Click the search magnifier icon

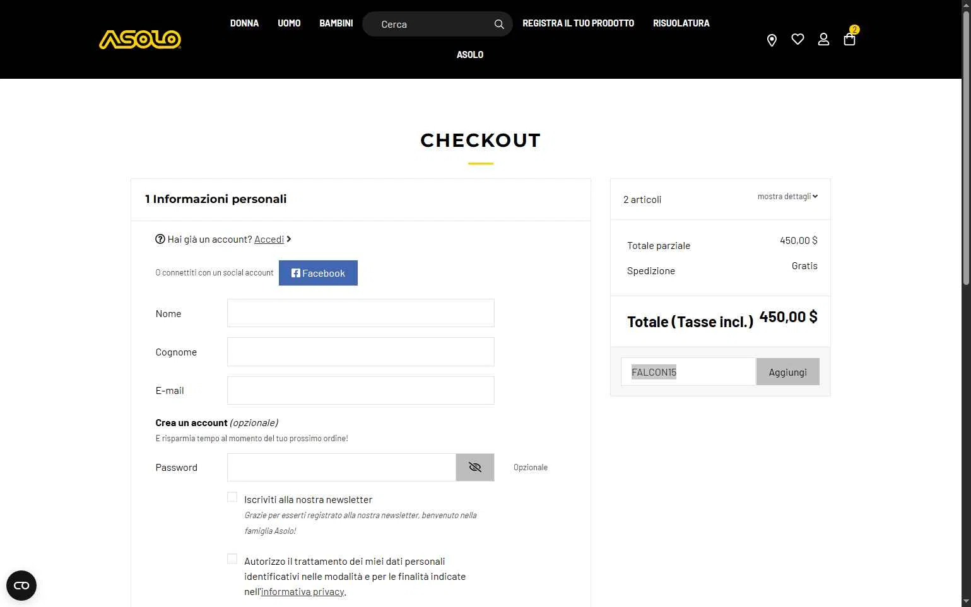coord(499,24)
